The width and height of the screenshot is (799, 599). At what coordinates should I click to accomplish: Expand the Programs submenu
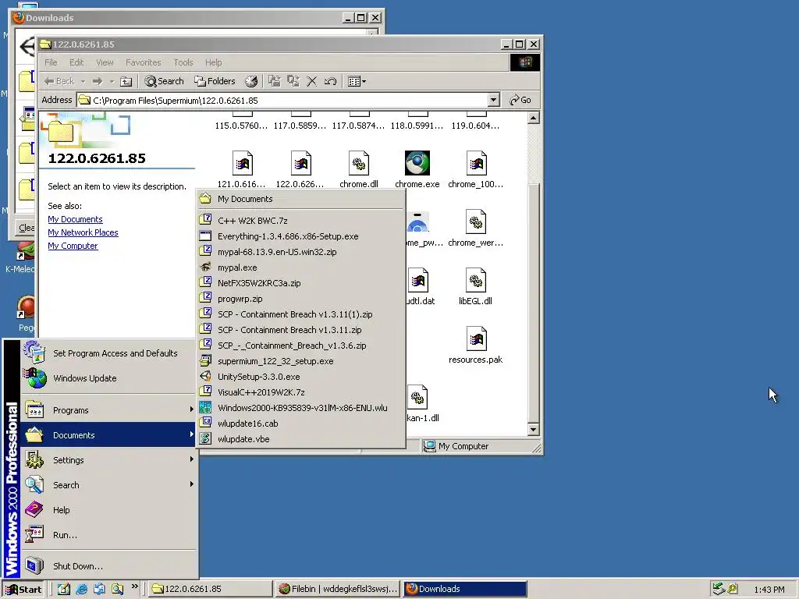[108, 410]
